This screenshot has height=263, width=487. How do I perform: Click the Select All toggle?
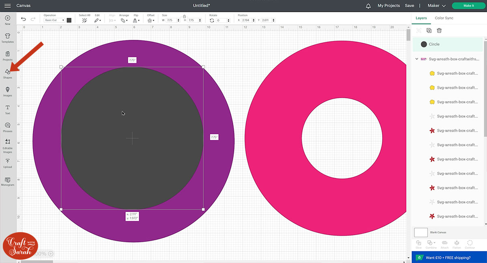(x=84, y=20)
